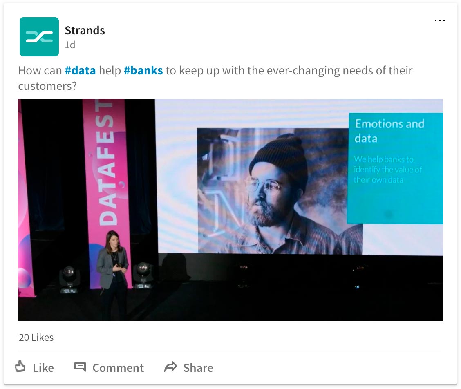The height and width of the screenshot is (389, 461).
Task: Click the thumbs-up Like icon
Action: pos(20,367)
